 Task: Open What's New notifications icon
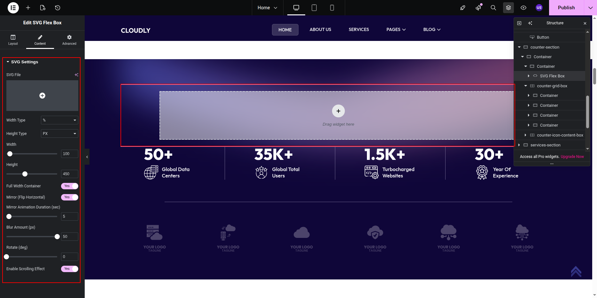click(478, 8)
